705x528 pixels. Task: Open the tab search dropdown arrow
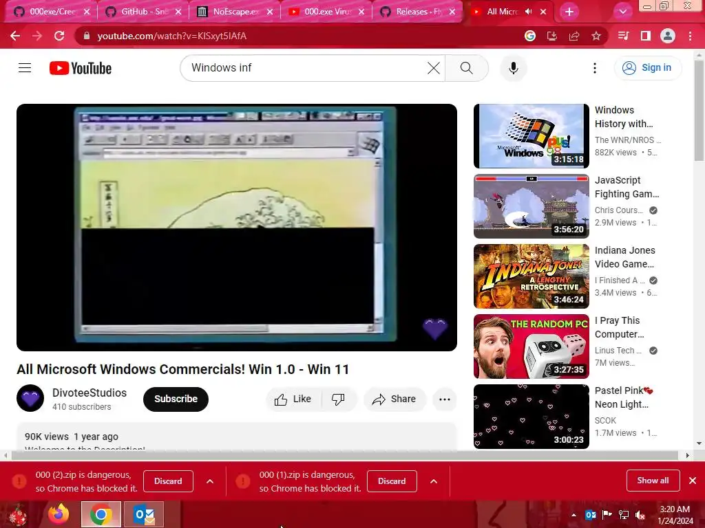click(x=622, y=12)
